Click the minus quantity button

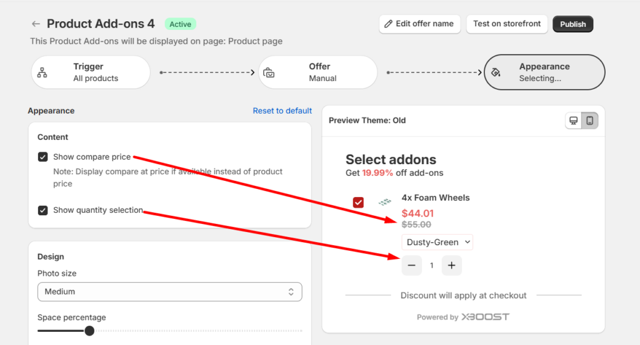(411, 265)
